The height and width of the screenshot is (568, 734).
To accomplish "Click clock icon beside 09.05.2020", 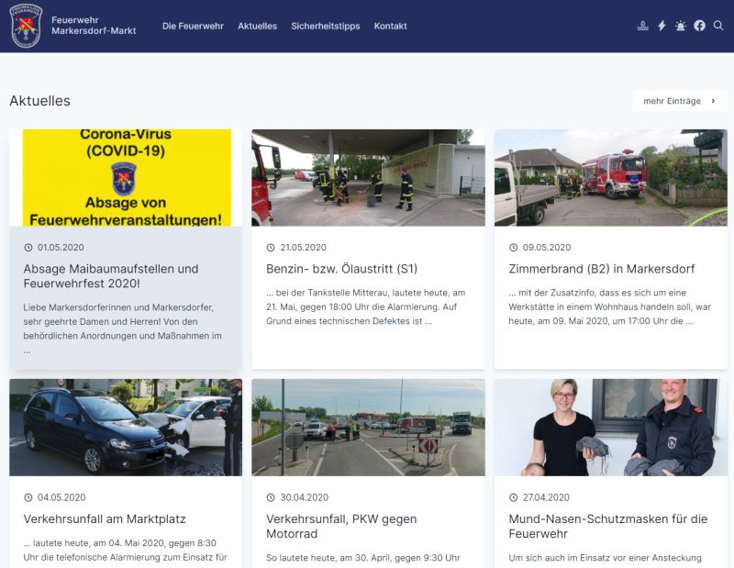I will (513, 247).
